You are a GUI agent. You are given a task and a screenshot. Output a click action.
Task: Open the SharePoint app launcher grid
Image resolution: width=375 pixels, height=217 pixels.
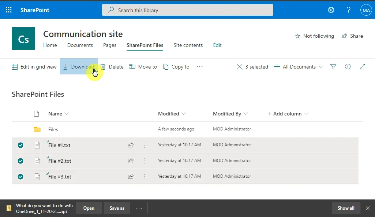coord(9,10)
